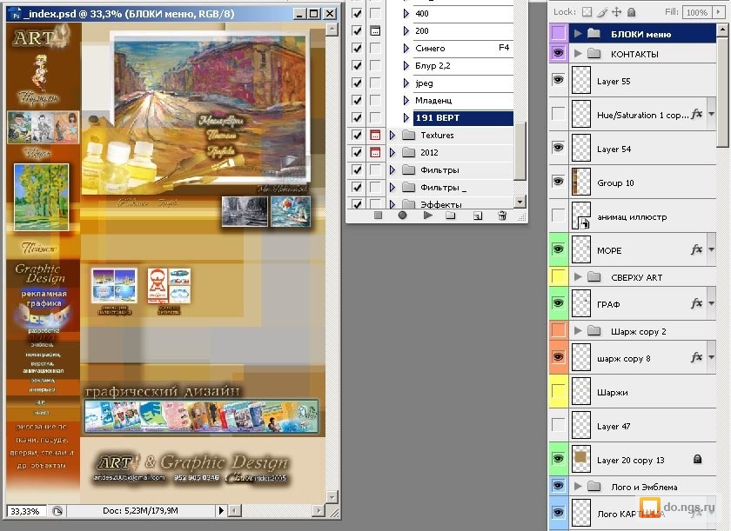Stop the action with the square Stop button
This screenshot has height=531, width=731.
(378, 216)
